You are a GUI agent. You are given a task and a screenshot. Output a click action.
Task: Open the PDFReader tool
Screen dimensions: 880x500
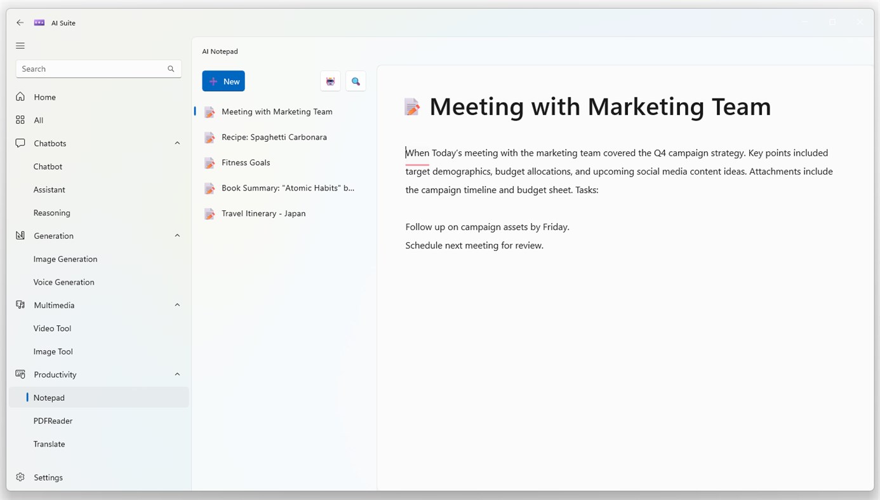(x=53, y=421)
